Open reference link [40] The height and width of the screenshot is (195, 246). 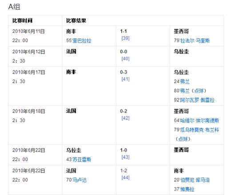coord(126,58)
